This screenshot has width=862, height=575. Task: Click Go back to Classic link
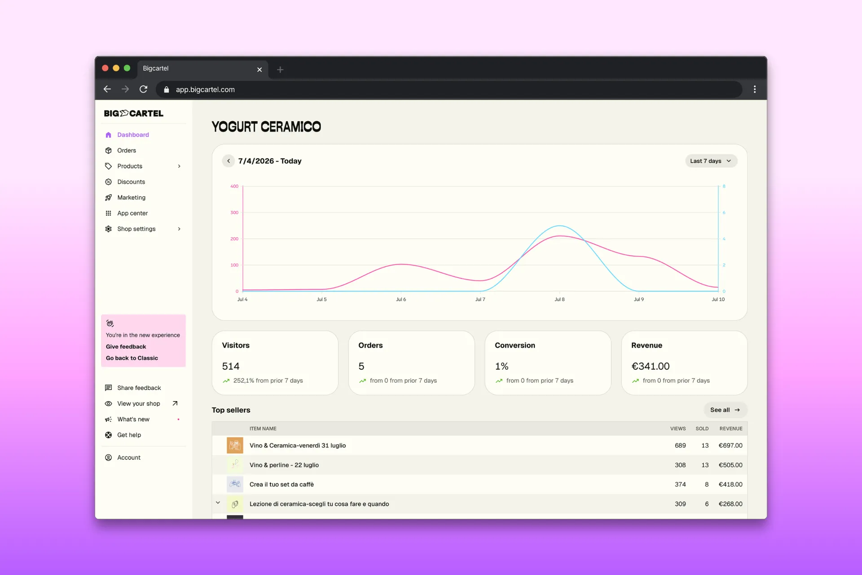click(132, 358)
